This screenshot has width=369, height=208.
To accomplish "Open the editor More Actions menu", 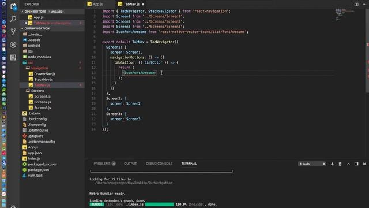I will pyautogui.click(x=364, y=4).
